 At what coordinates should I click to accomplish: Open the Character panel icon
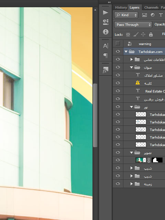[x=106, y=46]
